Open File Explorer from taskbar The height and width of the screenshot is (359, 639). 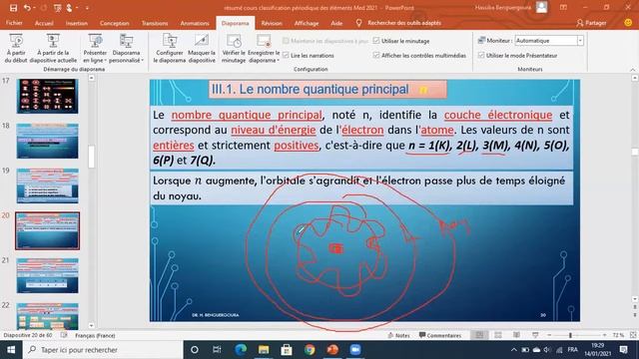[x=264, y=350]
